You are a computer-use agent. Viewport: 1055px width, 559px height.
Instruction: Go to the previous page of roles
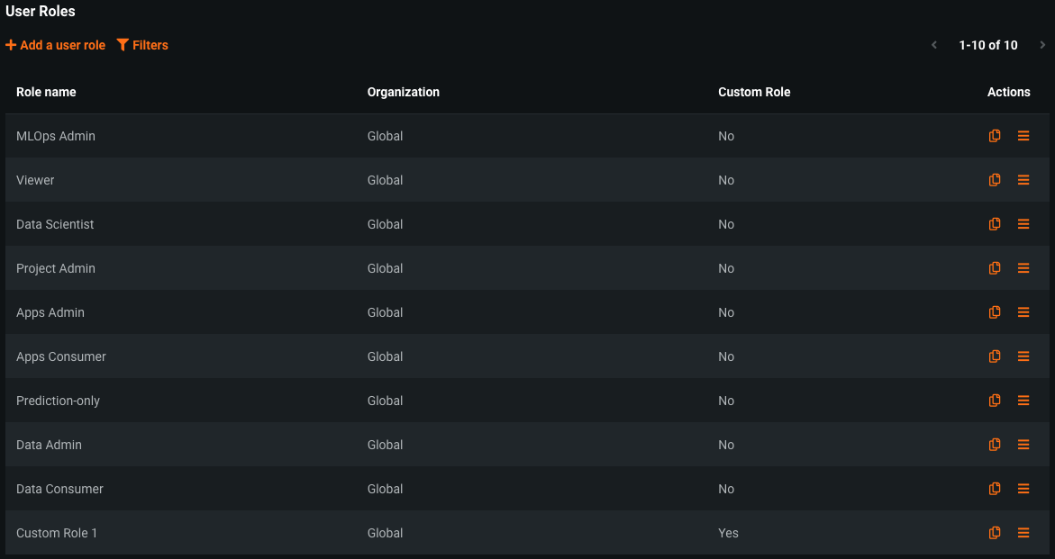(934, 45)
